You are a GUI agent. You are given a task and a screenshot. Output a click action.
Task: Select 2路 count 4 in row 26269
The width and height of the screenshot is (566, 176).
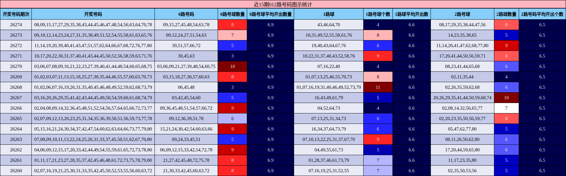point(506,77)
